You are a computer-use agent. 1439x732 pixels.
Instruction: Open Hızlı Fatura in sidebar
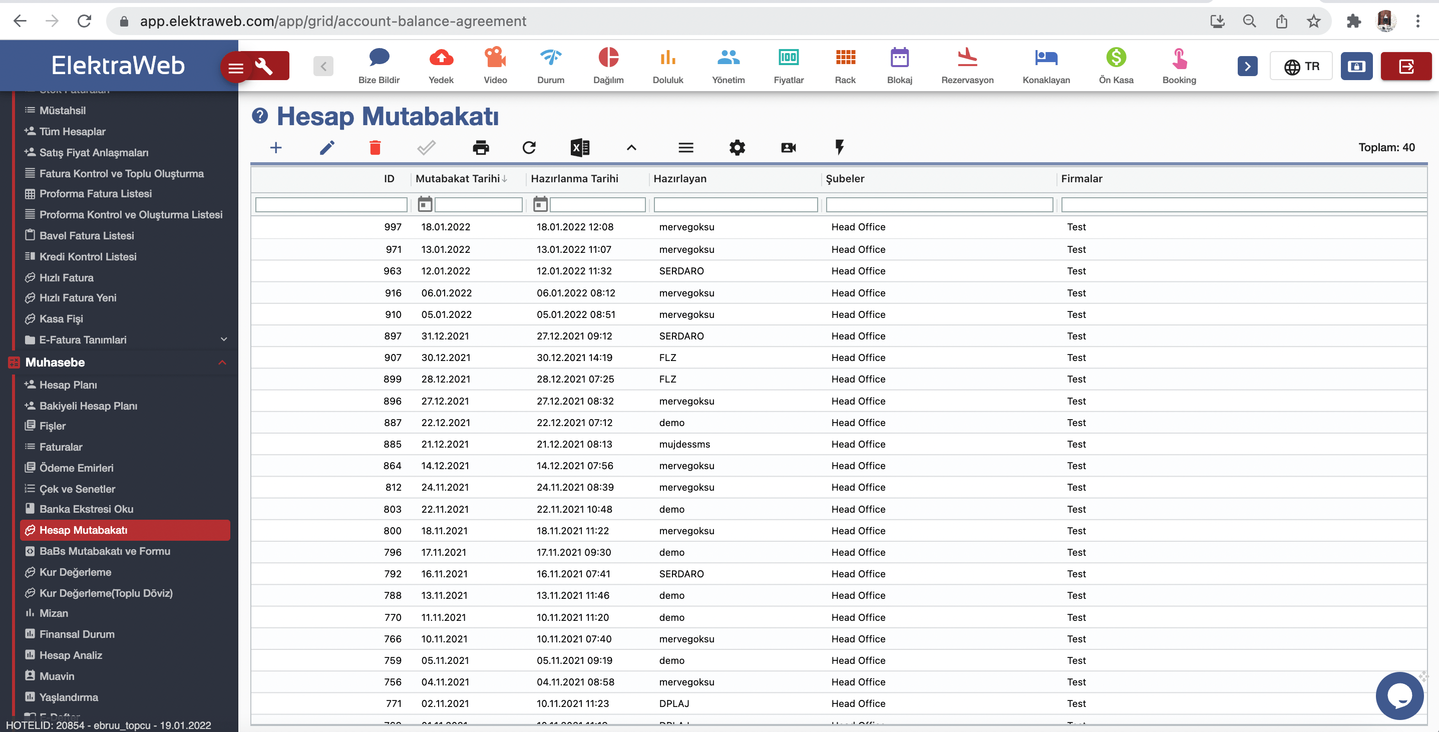(66, 277)
